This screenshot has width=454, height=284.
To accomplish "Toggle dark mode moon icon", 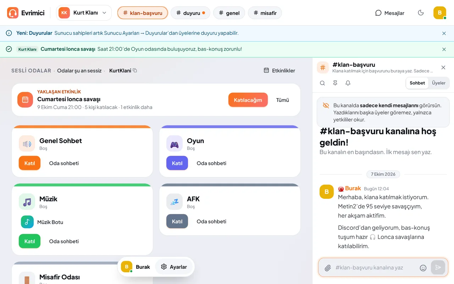I will click(x=421, y=13).
